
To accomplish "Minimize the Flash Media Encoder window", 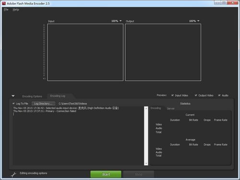I will (217, 2).
